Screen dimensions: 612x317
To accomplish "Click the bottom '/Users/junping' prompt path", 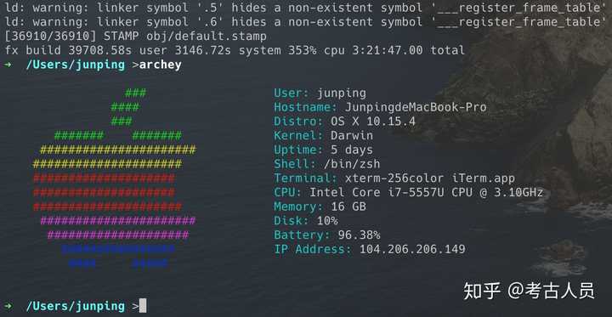I will (76, 306).
